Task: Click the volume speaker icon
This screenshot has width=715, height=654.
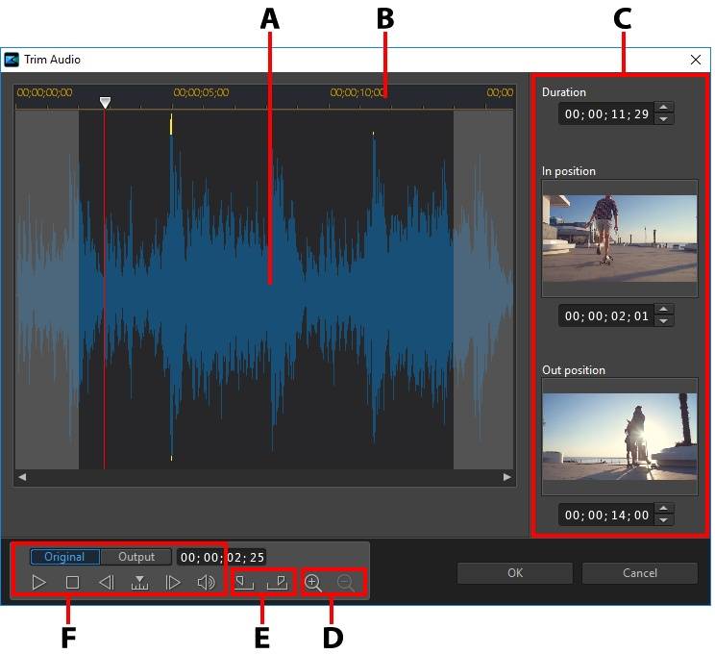Action: [x=206, y=582]
